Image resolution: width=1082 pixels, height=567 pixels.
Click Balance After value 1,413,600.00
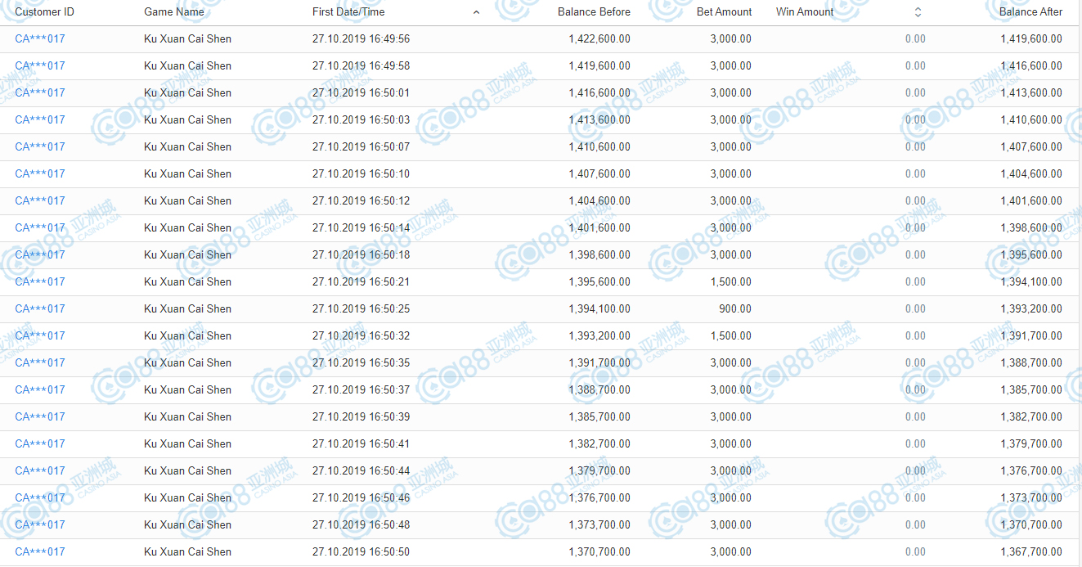pos(1031,93)
